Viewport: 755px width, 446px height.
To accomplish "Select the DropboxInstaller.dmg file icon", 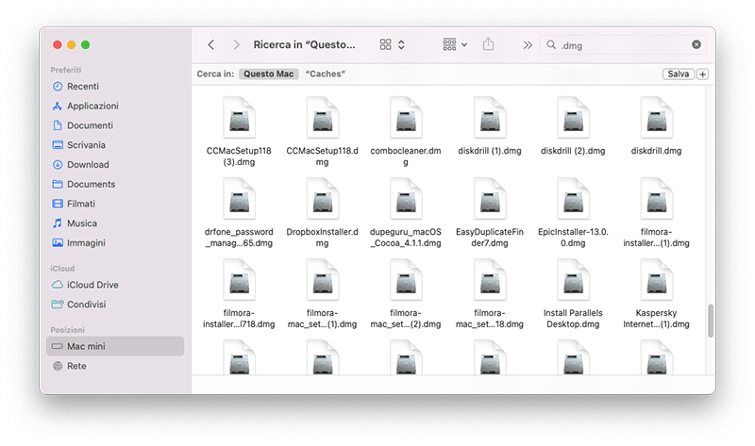I will click(322, 199).
